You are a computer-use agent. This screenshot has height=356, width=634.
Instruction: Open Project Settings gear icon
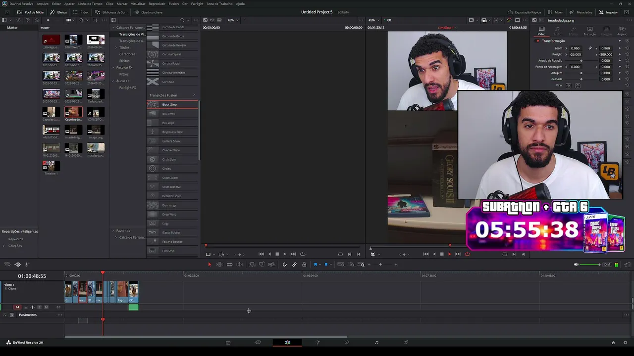(x=625, y=342)
